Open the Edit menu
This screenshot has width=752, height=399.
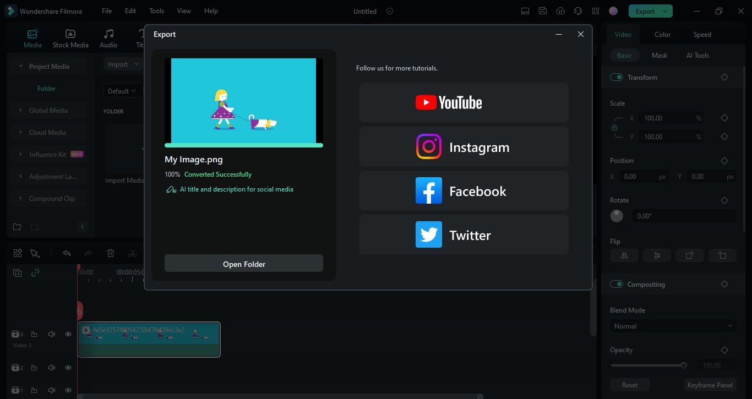(x=130, y=11)
